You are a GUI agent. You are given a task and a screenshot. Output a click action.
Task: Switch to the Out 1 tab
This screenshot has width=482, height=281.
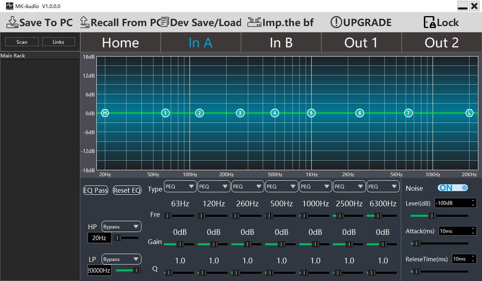coord(361,43)
